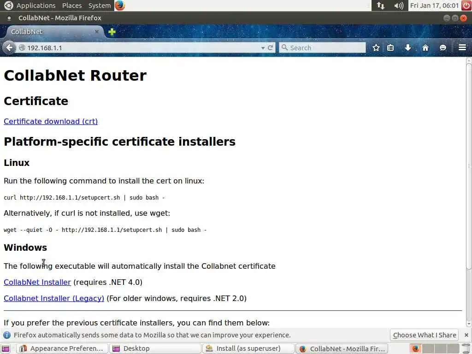
Task: Click the Windows section heading
Action: (25, 248)
